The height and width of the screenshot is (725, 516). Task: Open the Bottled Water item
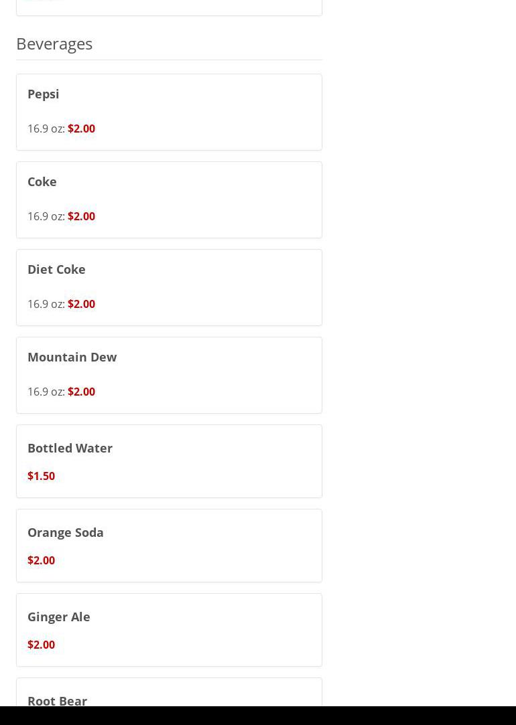point(70,449)
